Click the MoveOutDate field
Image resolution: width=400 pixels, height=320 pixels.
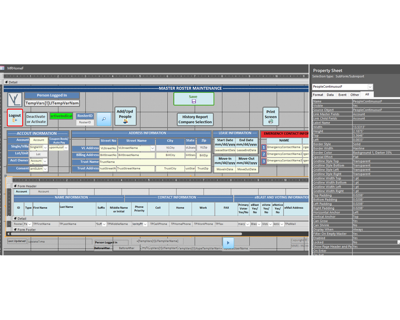click(x=247, y=169)
